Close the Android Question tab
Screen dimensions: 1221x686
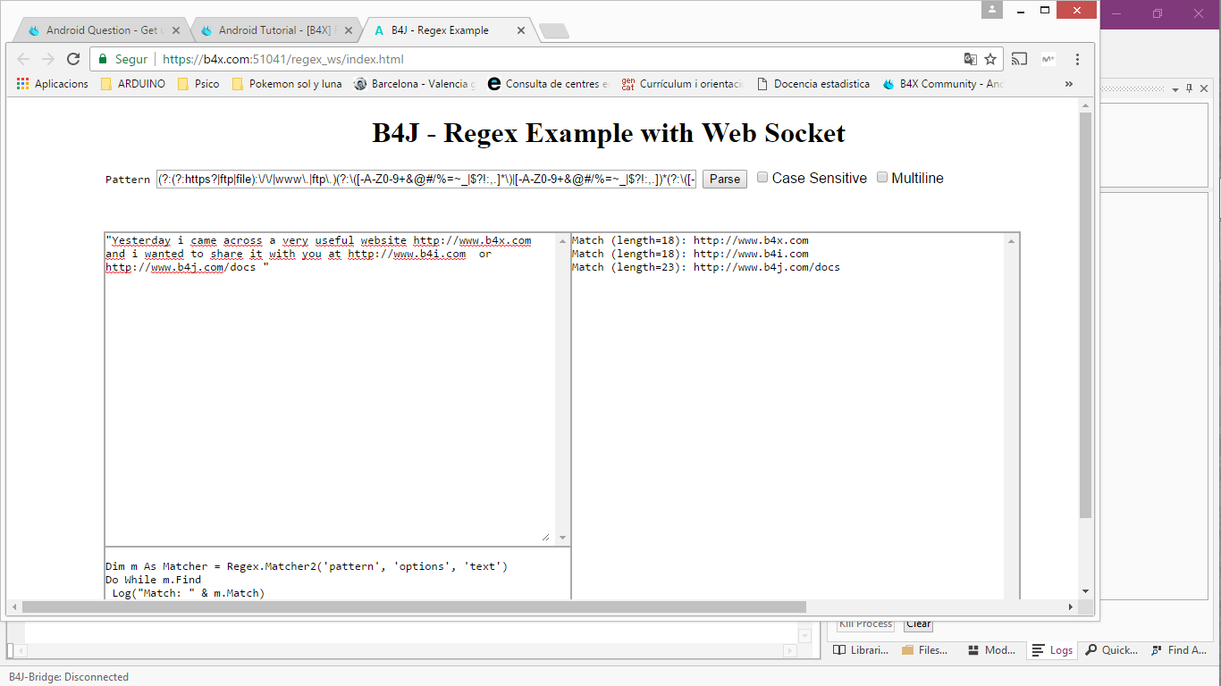tap(176, 30)
